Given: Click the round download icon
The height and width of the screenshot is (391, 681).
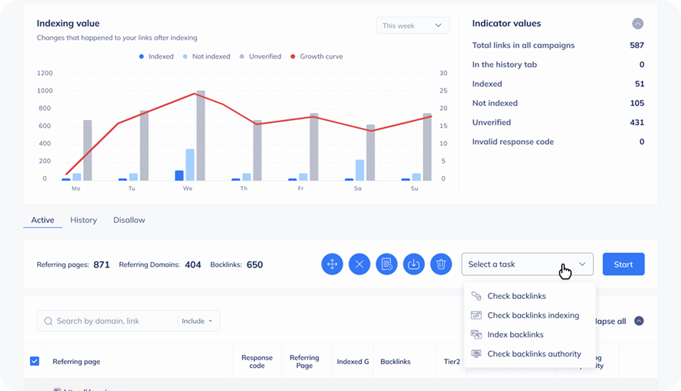Looking at the screenshot, I should 414,264.
